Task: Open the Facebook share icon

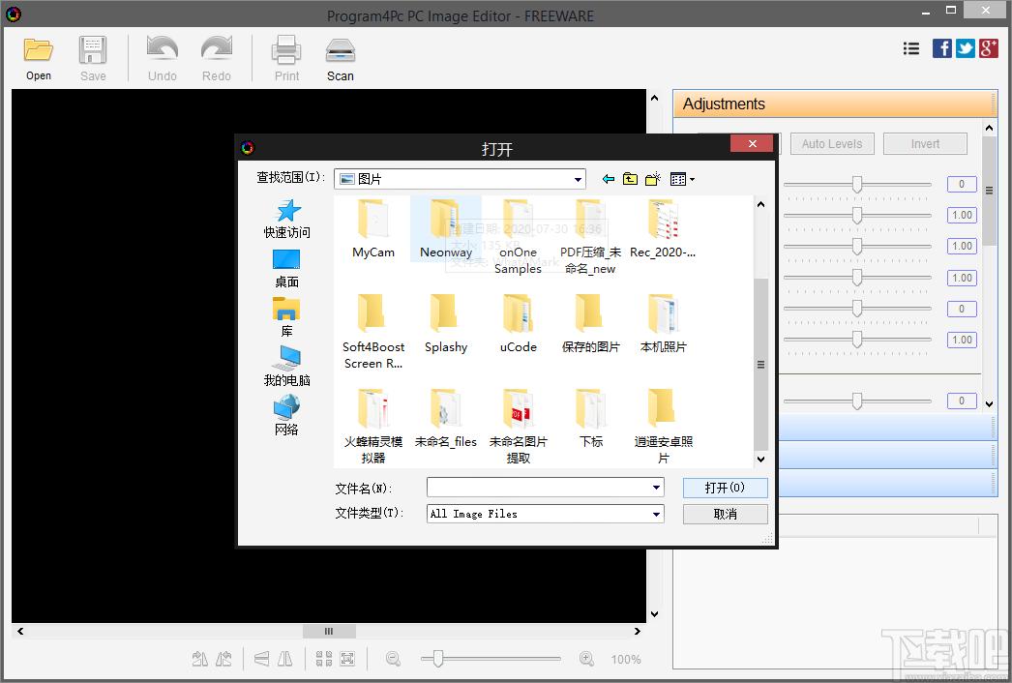Action: 941,48
